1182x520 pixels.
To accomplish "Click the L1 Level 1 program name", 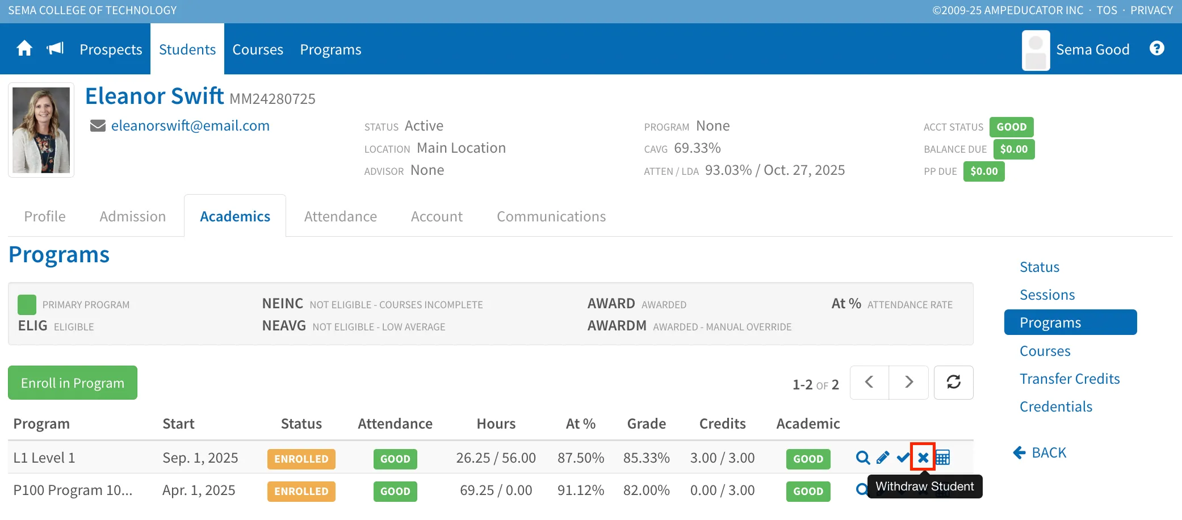I will coord(44,458).
